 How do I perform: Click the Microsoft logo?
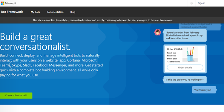coord(9,3)
